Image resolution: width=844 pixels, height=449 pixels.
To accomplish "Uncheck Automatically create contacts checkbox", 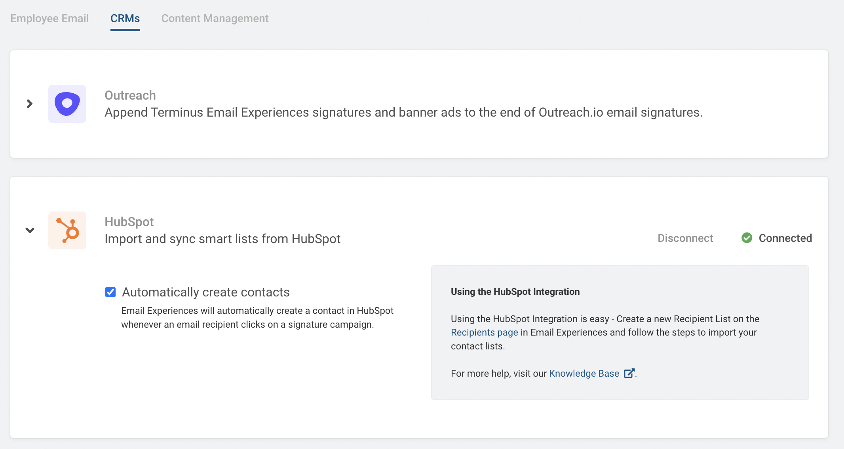I will pyautogui.click(x=110, y=292).
